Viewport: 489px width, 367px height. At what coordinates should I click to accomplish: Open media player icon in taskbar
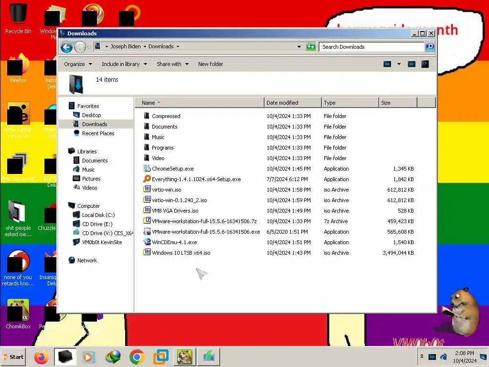(x=88, y=357)
